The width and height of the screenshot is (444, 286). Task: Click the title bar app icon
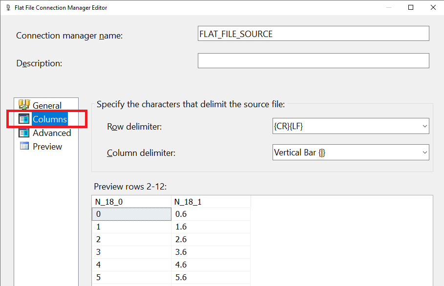tap(8, 8)
